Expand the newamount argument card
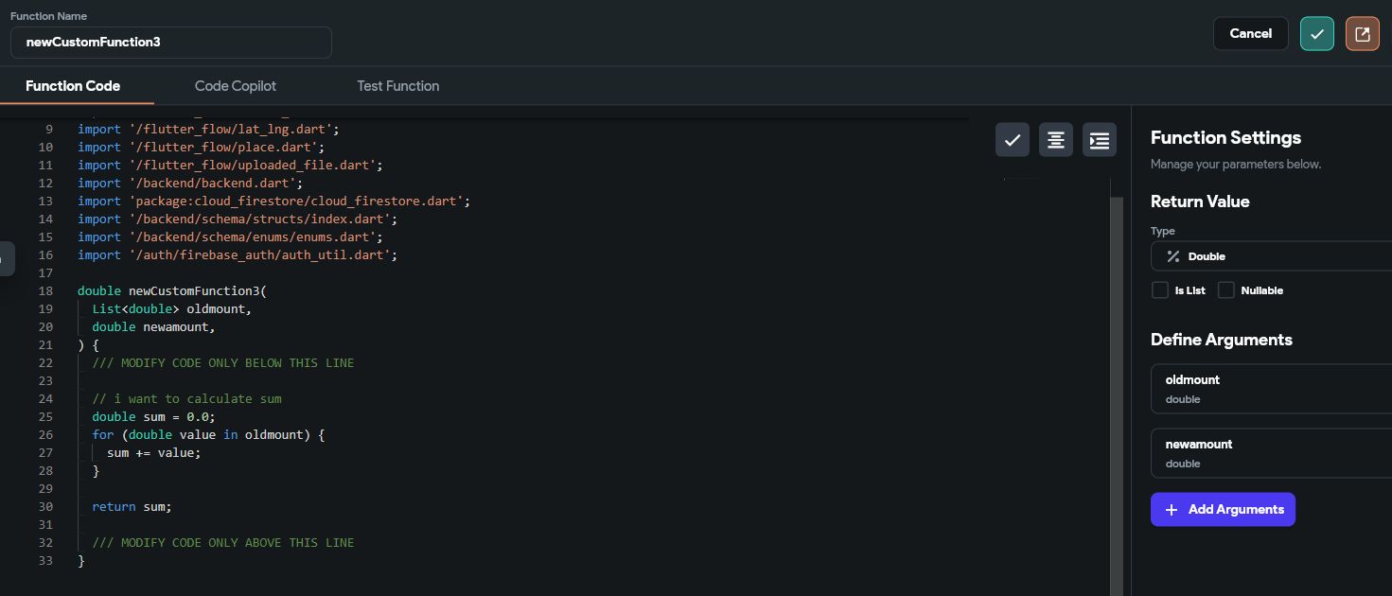Screen dimensions: 1392x596 tap(1271, 453)
